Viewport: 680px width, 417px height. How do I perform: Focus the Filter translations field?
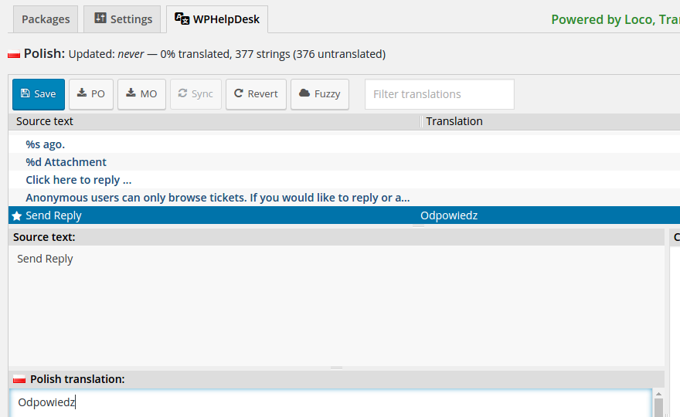pyautogui.click(x=440, y=94)
